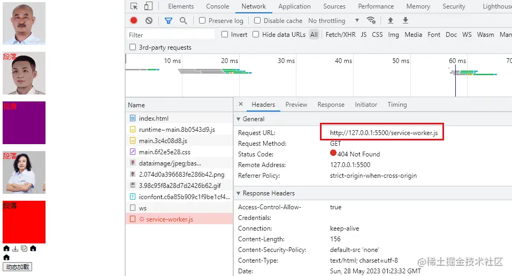
Task: Filter requests by Media
Action: coord(413,35)
